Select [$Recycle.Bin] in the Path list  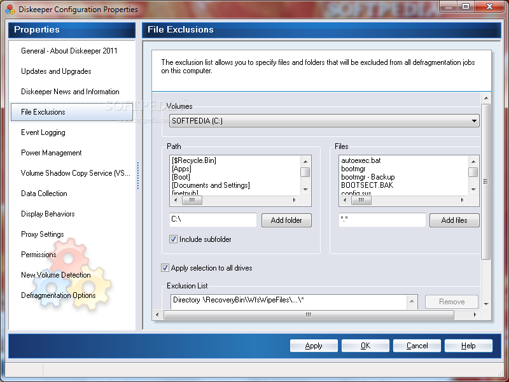(194, 160)
